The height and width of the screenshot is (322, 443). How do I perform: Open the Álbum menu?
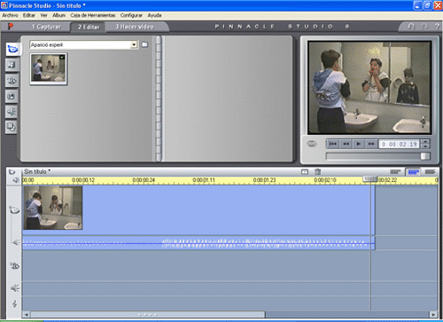[59, 15]
